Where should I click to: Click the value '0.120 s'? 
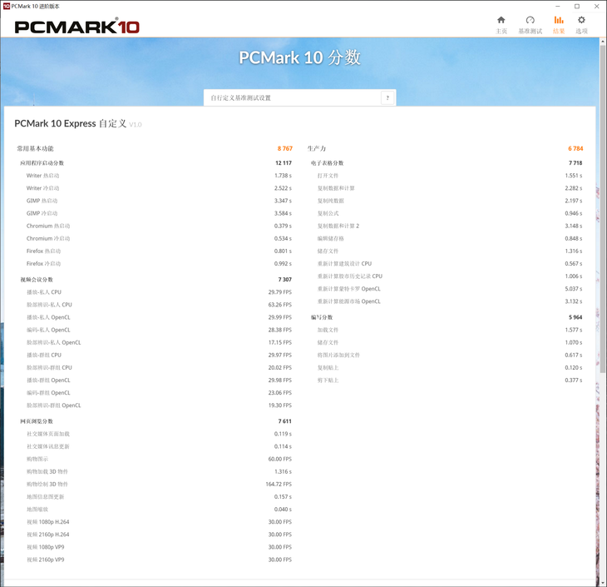coord(573,367)
